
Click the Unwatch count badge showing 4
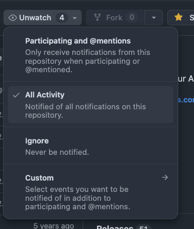[62, 18]
